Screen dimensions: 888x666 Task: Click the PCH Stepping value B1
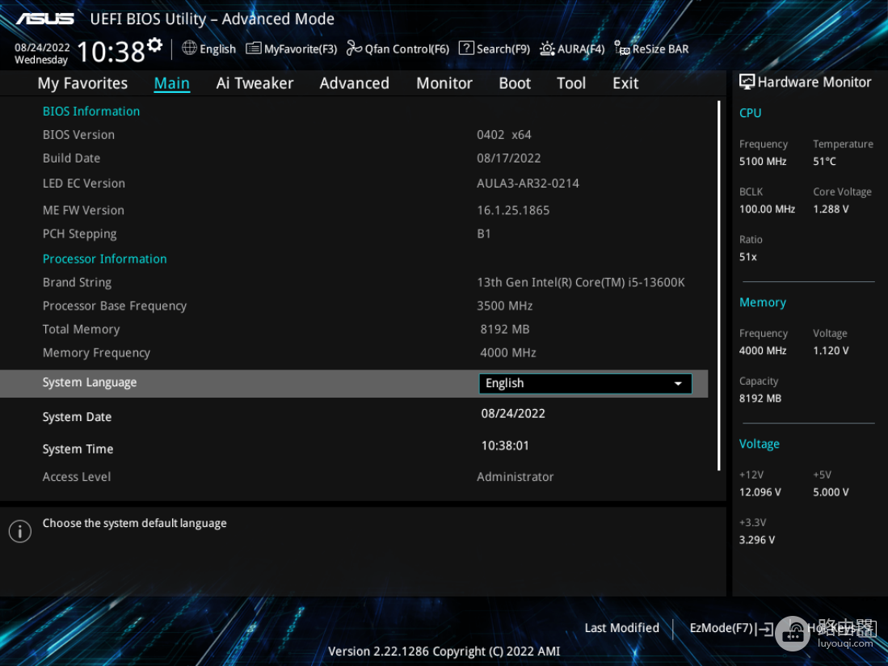pos(484,234)
